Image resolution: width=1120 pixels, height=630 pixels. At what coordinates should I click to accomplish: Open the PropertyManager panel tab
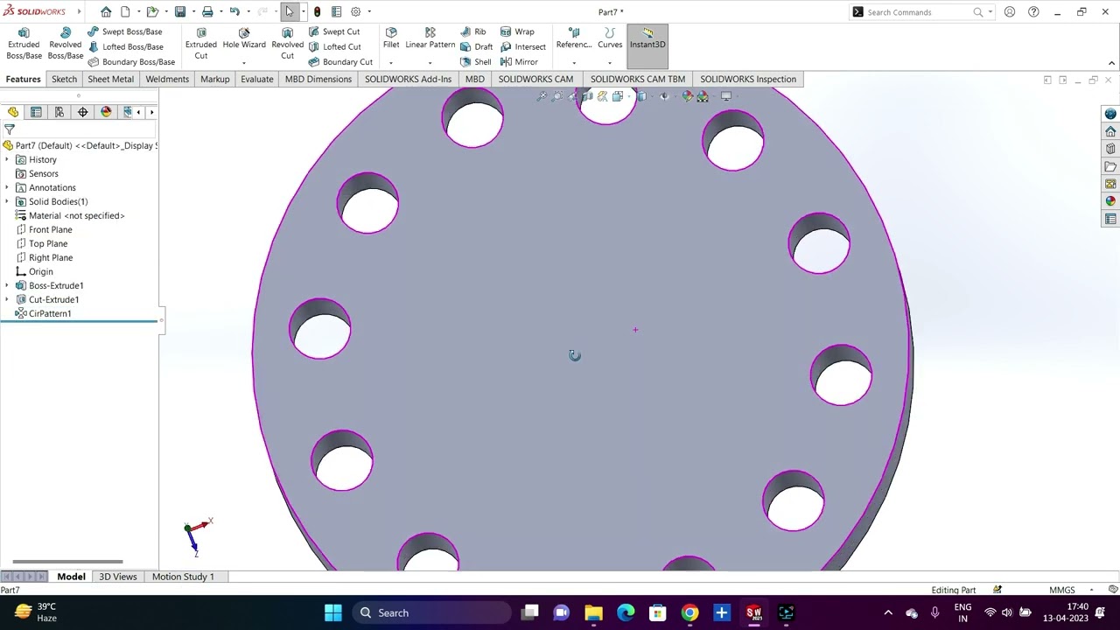(x=36, y=112)
